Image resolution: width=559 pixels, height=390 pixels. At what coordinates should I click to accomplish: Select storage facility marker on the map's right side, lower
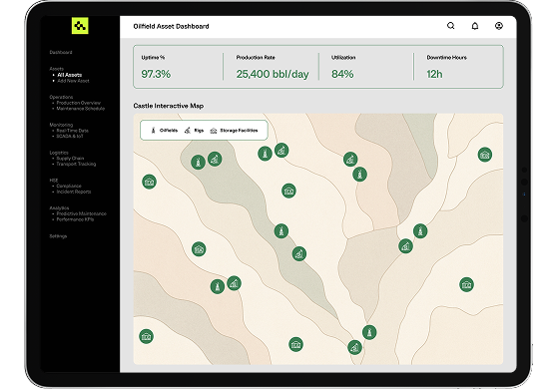point(466,284)
